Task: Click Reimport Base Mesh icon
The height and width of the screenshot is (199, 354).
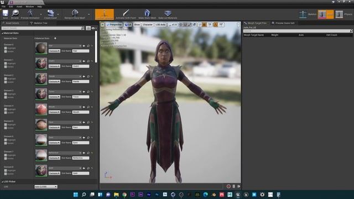Action: coord(75,14)
